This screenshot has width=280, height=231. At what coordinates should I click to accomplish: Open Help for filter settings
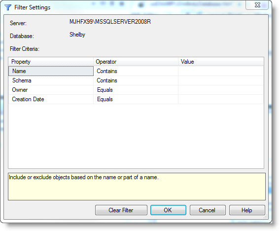[247, 210]
